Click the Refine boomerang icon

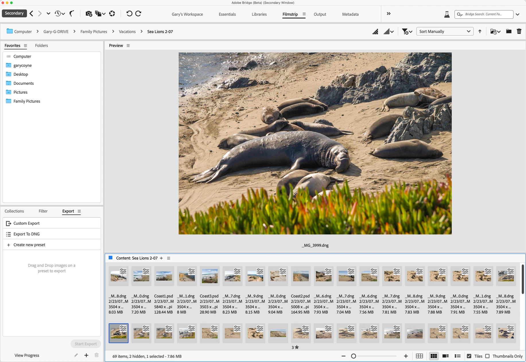coord(72,14)
